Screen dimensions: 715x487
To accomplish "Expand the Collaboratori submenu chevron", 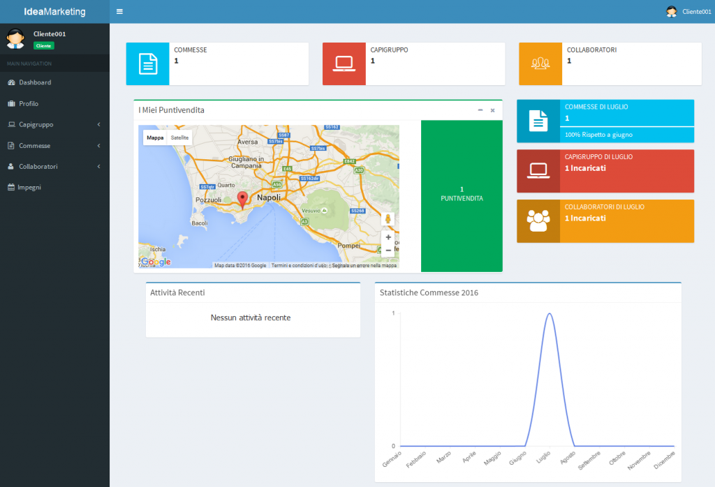I will (x=98, y=166).
